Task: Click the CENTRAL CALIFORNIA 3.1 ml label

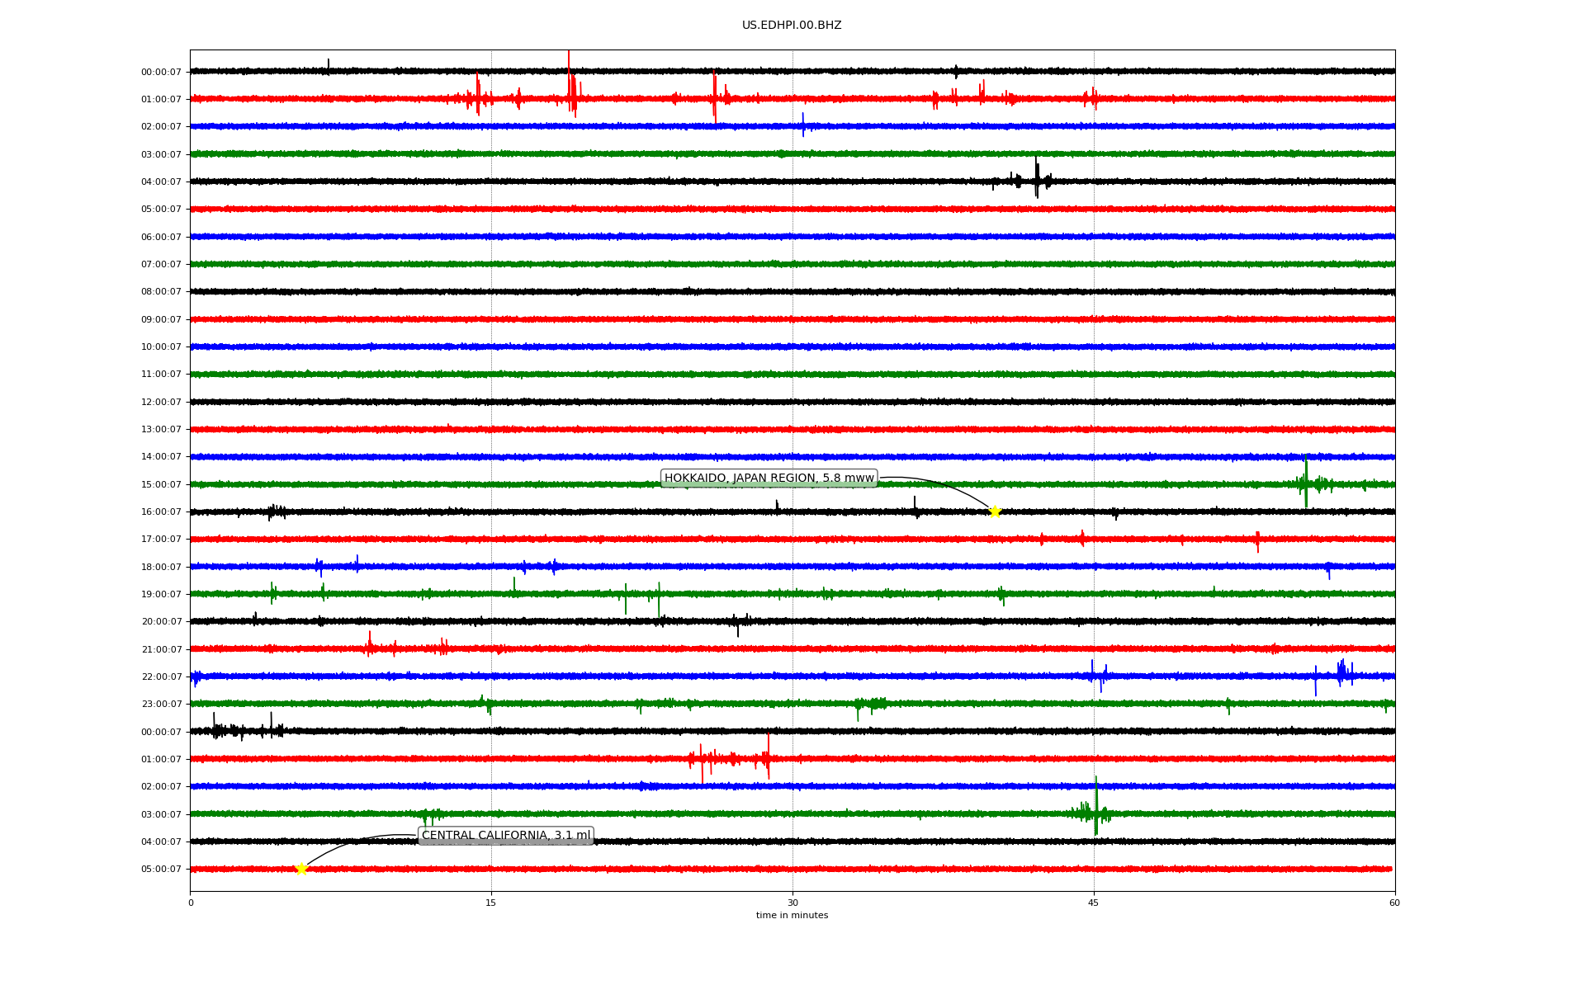Action: pyautogui.click(x=506, y=836)
